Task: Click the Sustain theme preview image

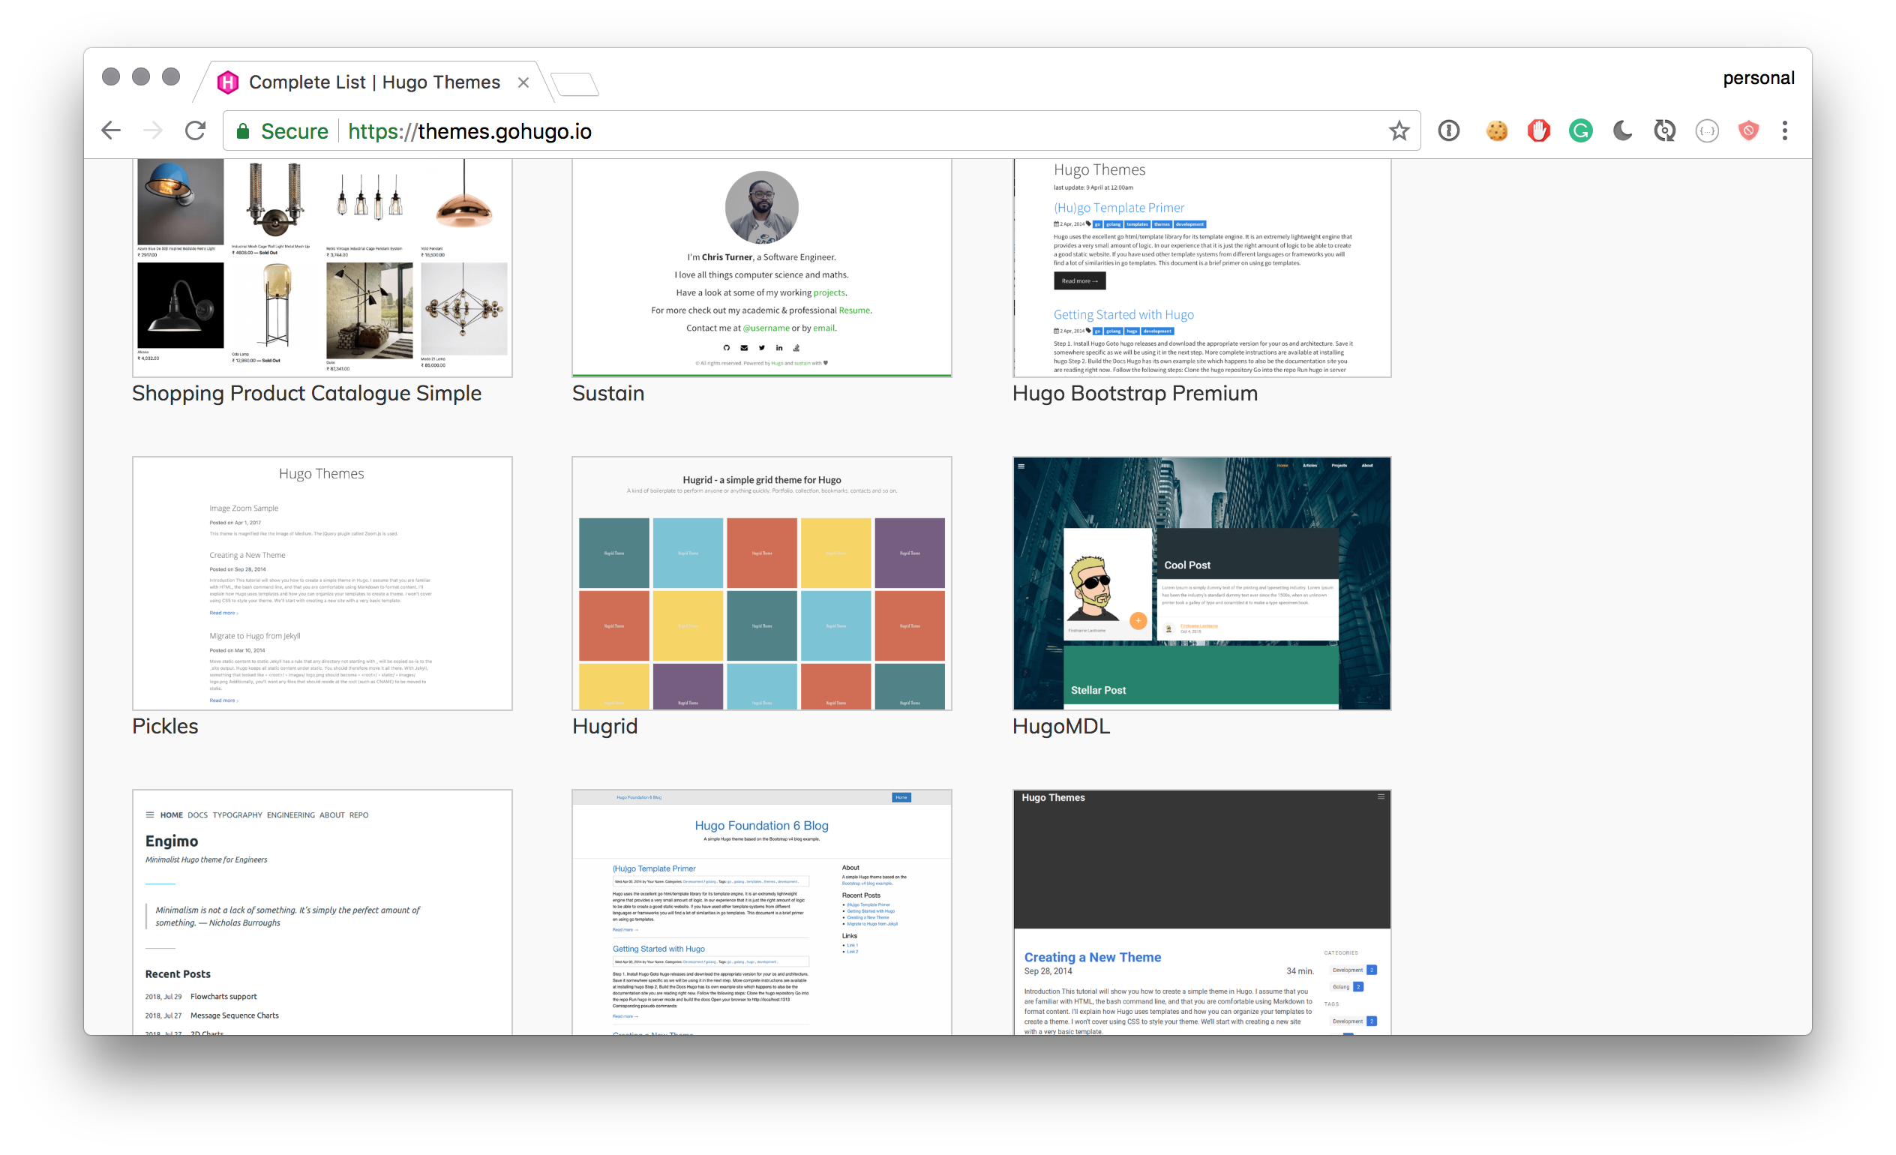Action: [x=762, y=268]
